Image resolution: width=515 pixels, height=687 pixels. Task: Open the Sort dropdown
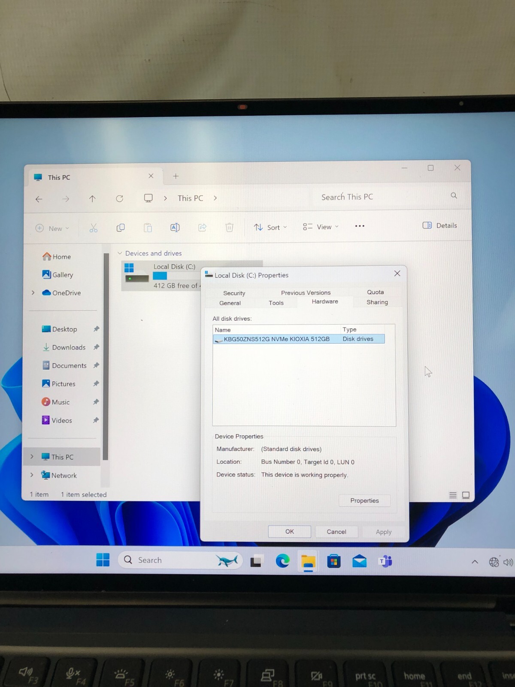(x=270, y=227)
